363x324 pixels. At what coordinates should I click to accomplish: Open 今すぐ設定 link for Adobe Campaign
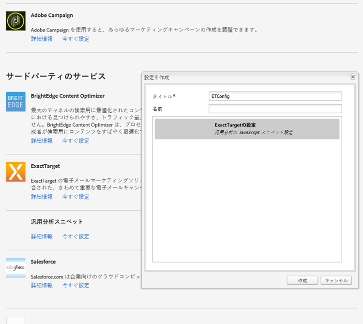pos(76,39)
